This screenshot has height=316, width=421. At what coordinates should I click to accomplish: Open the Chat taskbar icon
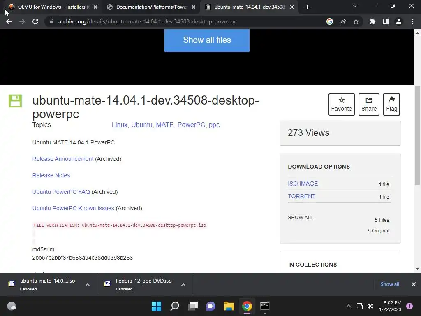tap(211, 306)
